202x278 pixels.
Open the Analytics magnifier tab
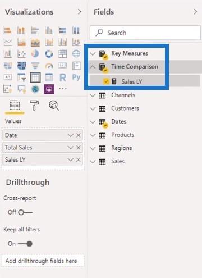pos(54,106)
